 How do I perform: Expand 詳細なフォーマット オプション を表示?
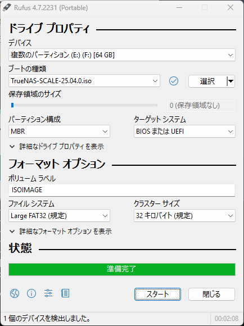(60, 231)
